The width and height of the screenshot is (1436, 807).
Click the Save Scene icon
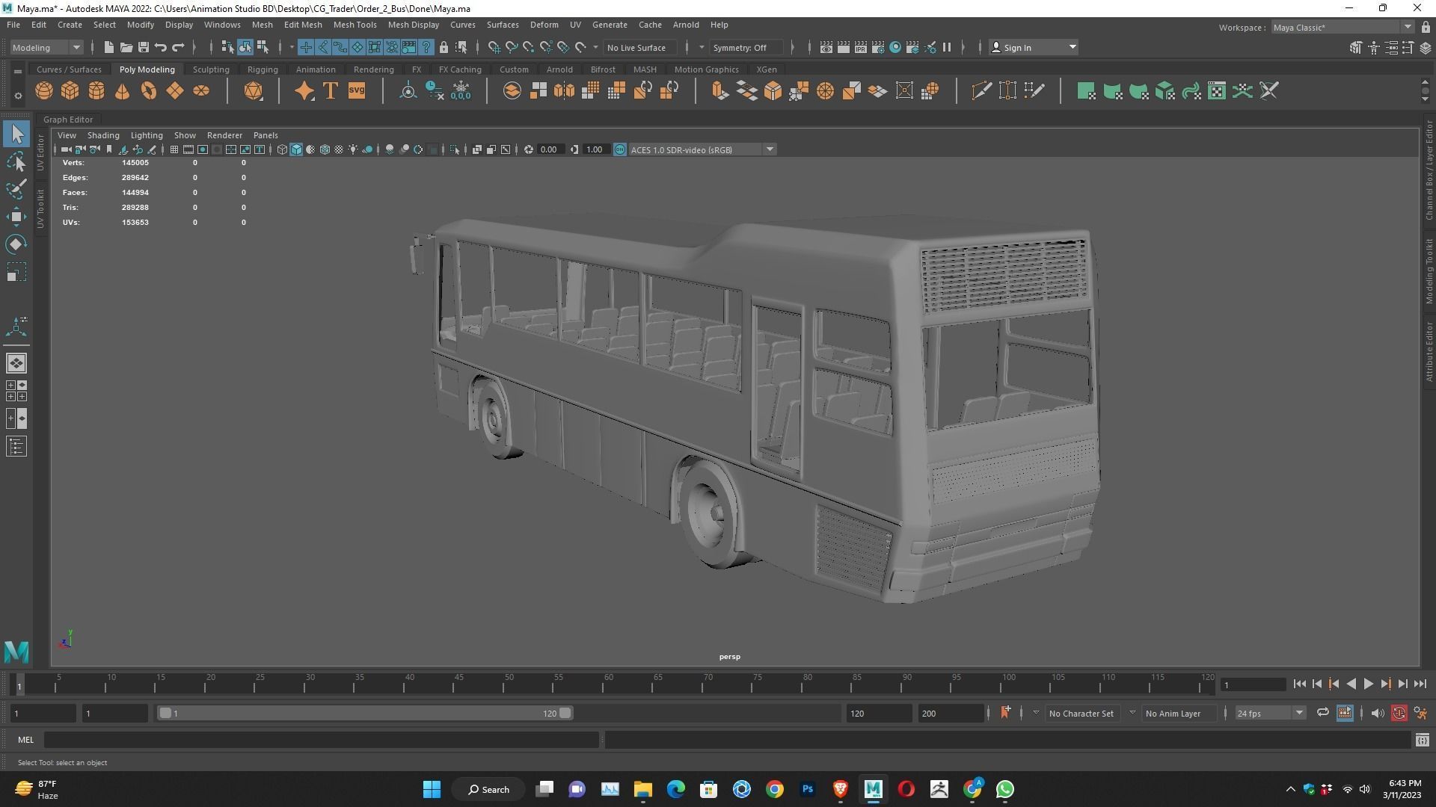point(144,47)
